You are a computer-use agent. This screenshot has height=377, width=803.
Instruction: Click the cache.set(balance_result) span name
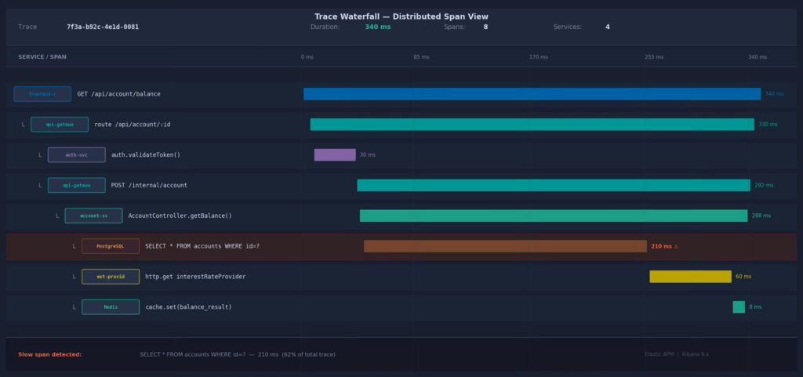tap(188, 307)
